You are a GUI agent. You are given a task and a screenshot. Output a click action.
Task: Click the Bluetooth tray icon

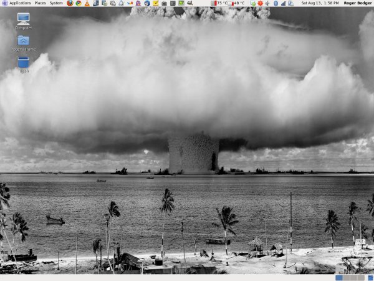click(x=276, y=3)
